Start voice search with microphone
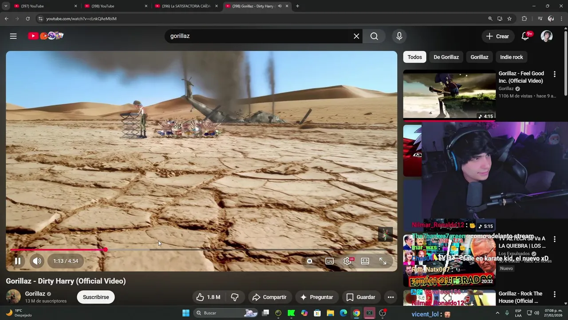The image size is (568, 320). pyautogui.click(x=399, y=36)
